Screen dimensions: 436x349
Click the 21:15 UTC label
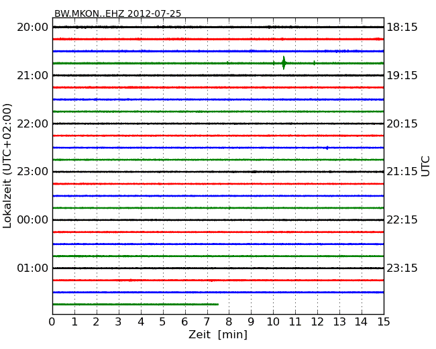(x=402, y=171)
